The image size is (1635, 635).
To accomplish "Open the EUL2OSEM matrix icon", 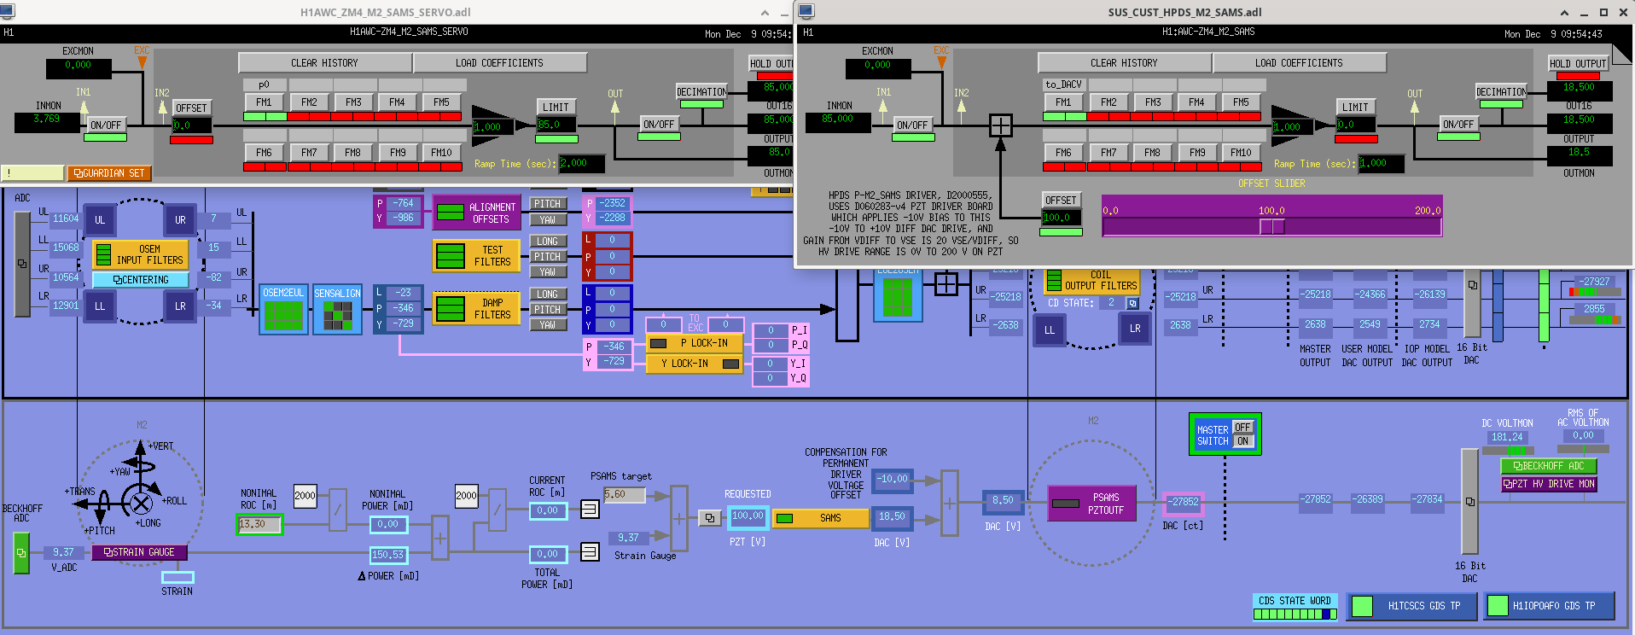I will pos(898,294).
